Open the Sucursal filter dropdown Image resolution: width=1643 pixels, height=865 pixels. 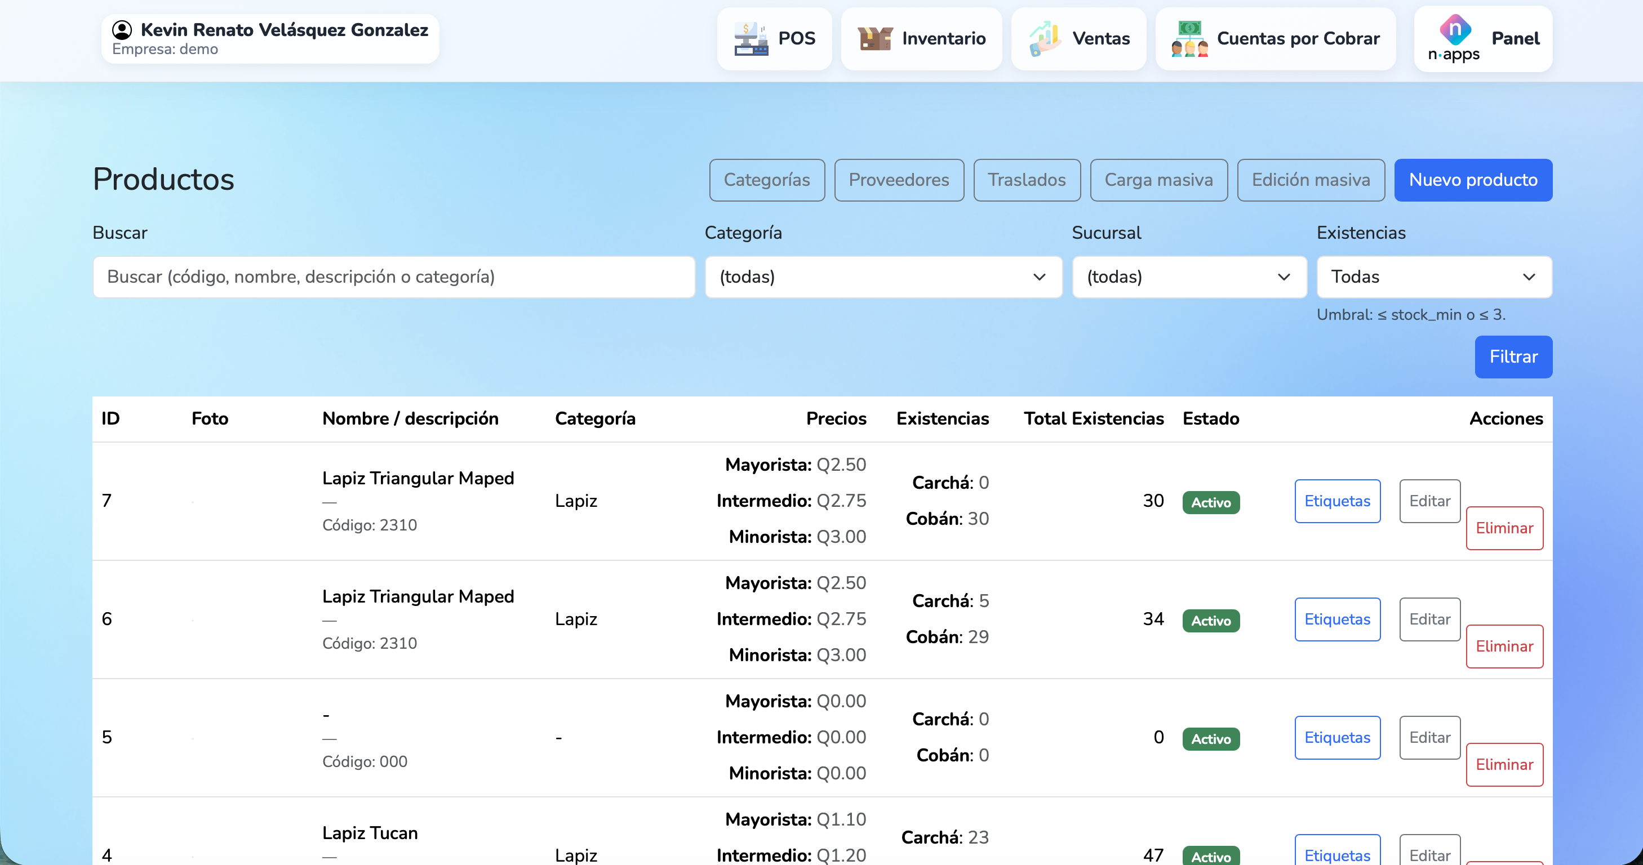click(1189, 277)
